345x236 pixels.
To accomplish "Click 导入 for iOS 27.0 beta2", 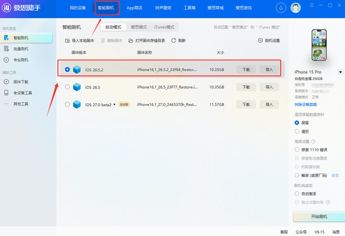I will [x=269, y=104].
